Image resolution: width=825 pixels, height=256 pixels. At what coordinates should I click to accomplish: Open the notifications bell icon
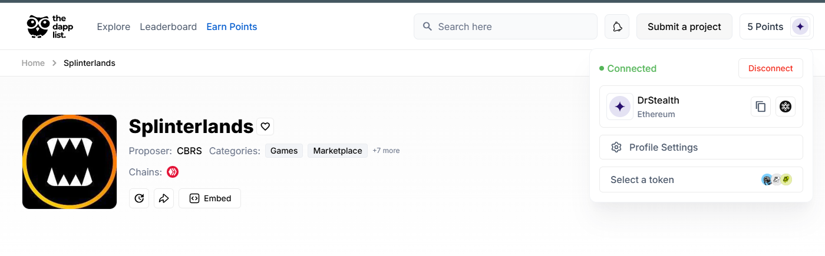(617, 26)
